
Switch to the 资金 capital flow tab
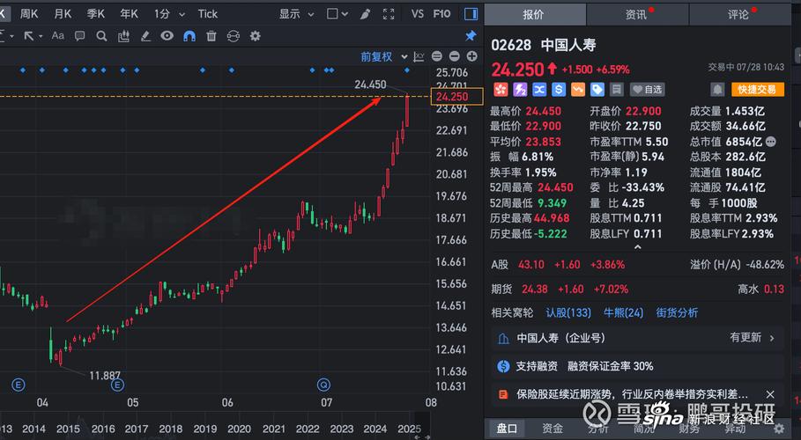pyautogui.click(x=553, y=429)
